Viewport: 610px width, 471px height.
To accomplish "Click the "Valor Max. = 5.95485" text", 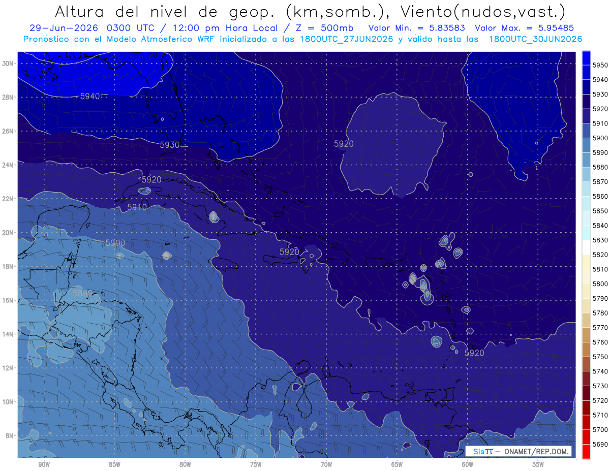I will 526,28.
